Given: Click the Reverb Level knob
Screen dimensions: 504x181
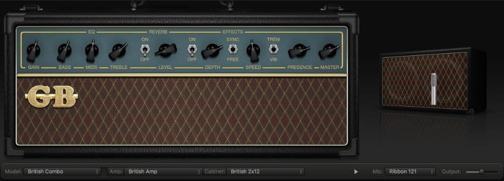Looking at the screenshot, I should (x=166, y=50).
